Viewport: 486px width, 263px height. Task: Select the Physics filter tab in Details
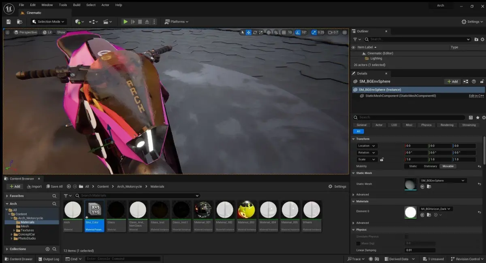[x=426, y=125]
